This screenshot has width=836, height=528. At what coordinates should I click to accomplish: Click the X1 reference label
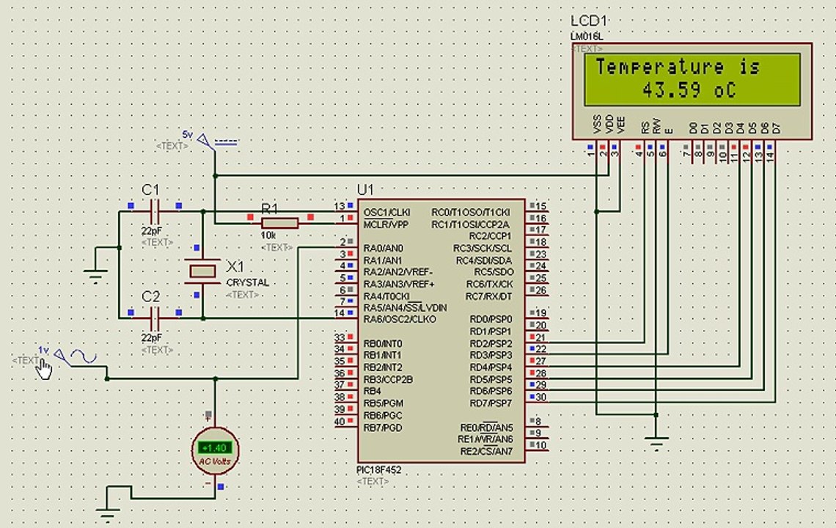235,266
